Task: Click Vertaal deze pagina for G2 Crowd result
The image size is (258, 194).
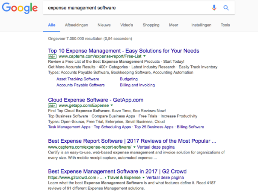Action: [165, 178]
